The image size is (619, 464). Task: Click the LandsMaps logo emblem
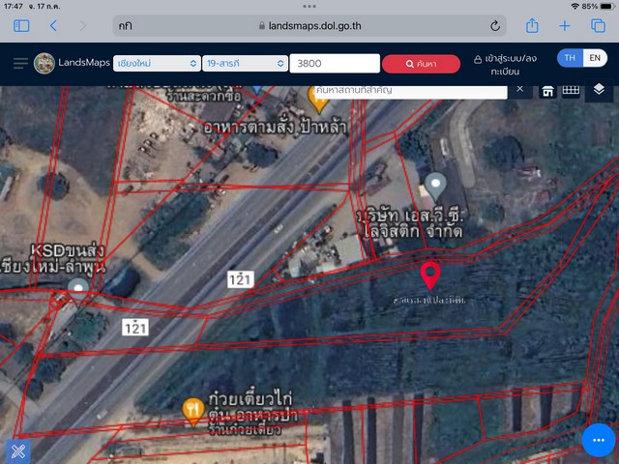tap(44, 64)
